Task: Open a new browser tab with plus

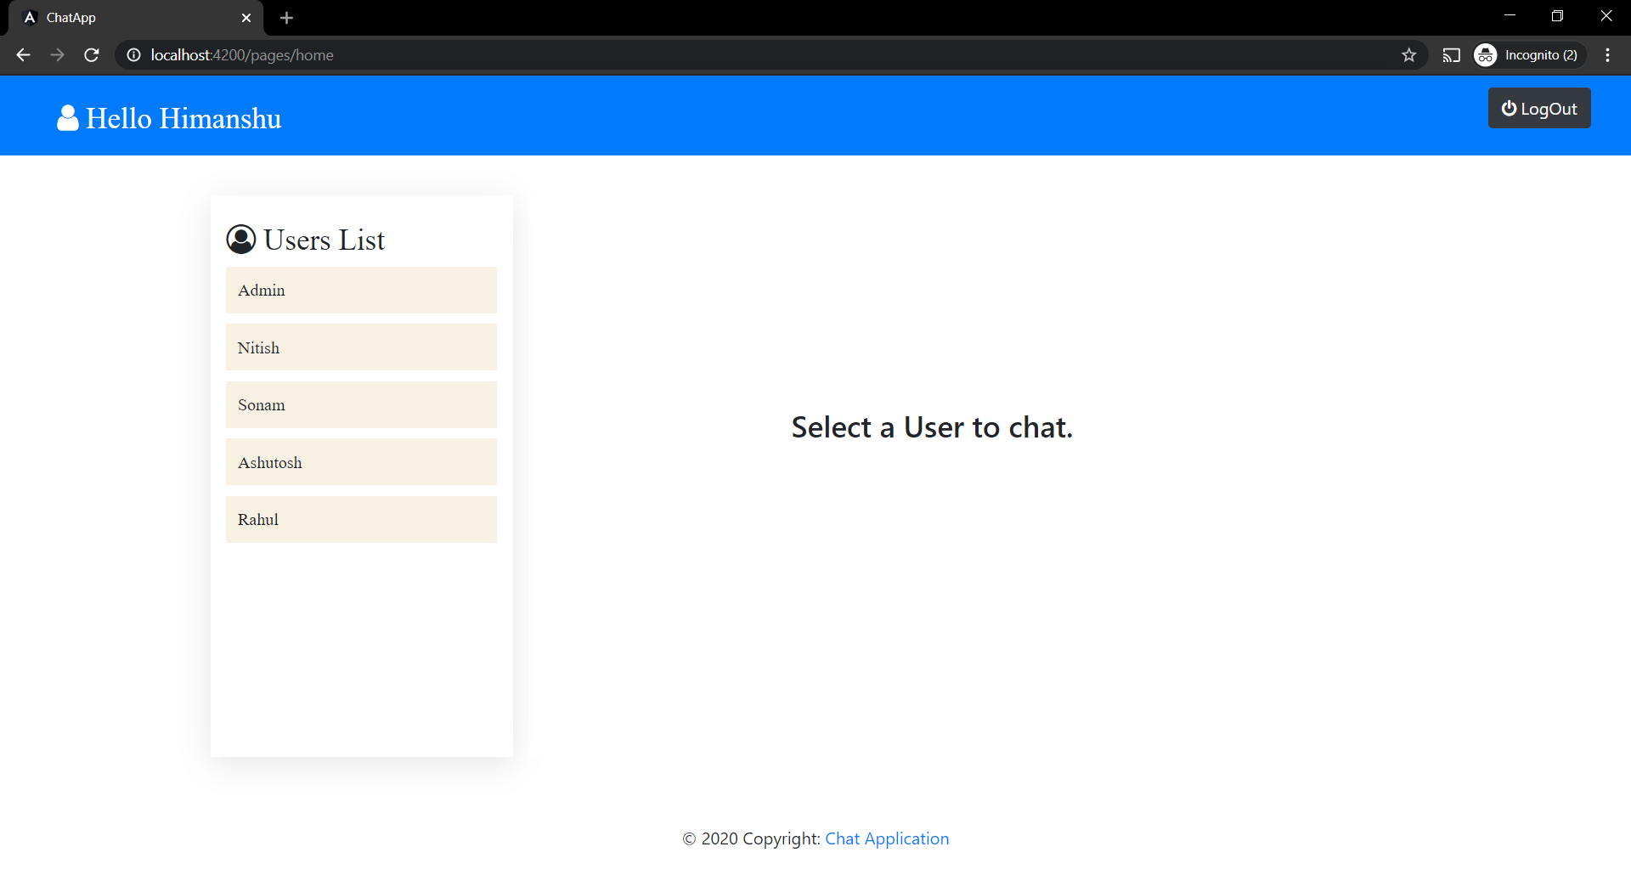Action: (x=287, y=18)
